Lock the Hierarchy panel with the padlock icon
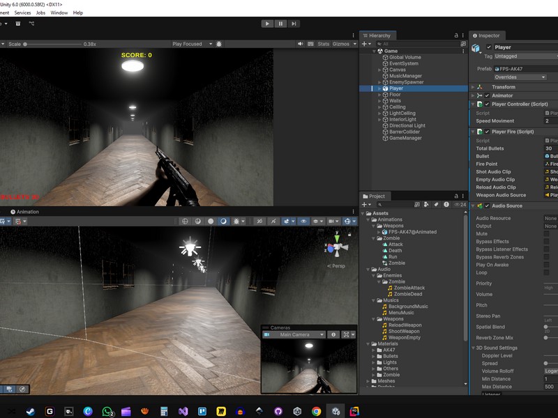Screen dimensions: 558x418 coord(456,36)
